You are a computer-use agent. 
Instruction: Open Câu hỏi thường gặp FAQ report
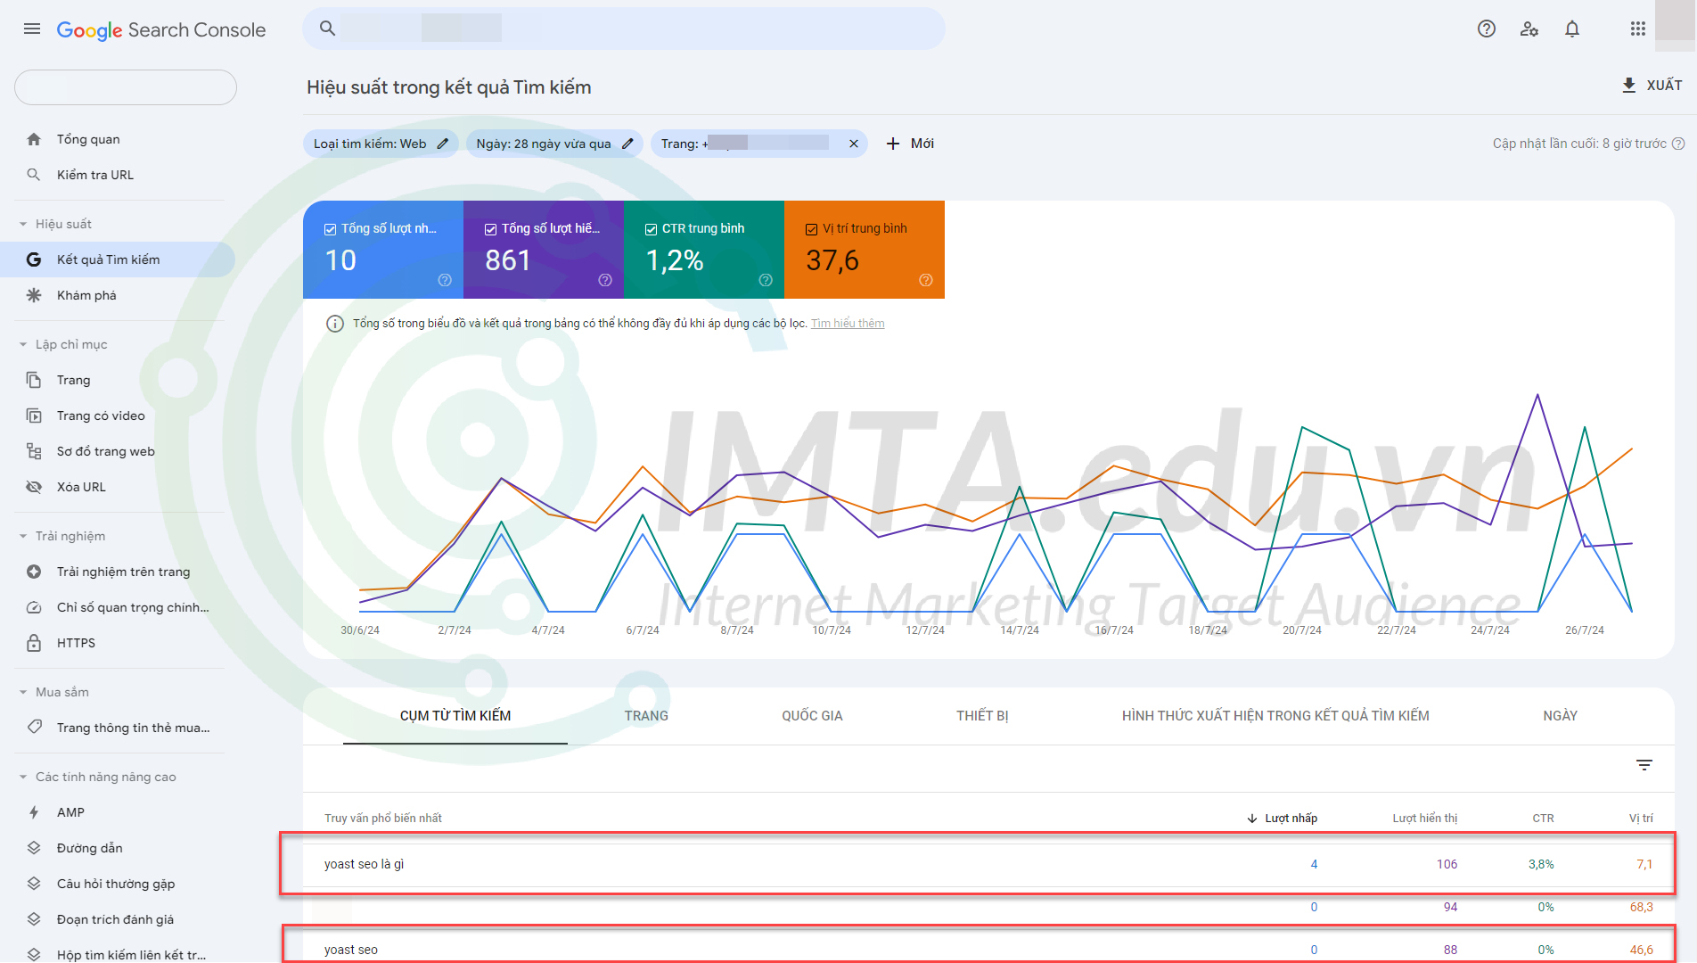coord(115,884)
